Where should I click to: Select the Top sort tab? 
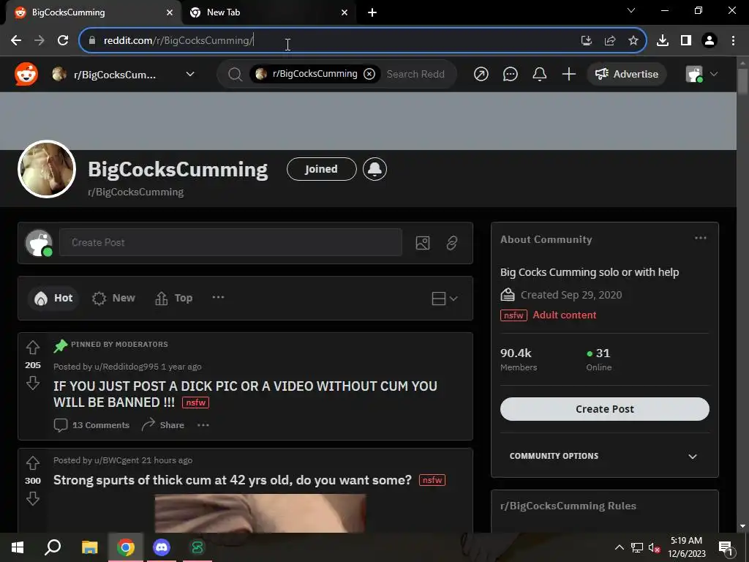[x=174, y=299]
